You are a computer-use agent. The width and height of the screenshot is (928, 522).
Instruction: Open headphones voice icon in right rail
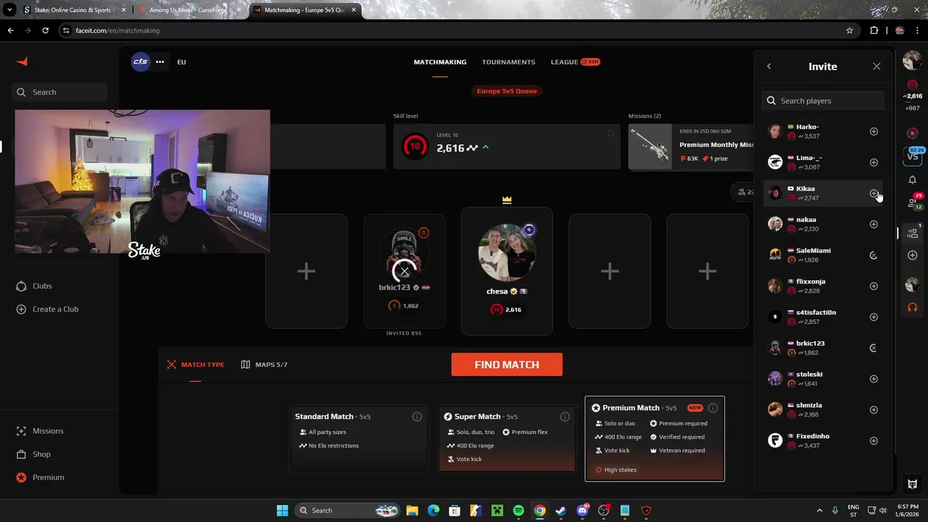(x=913, y=307)
